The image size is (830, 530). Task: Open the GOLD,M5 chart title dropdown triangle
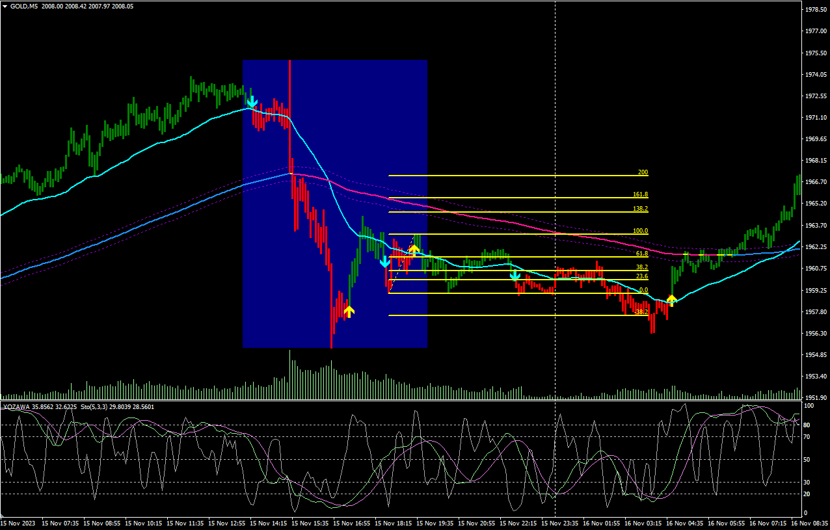(x=5, y=6)
